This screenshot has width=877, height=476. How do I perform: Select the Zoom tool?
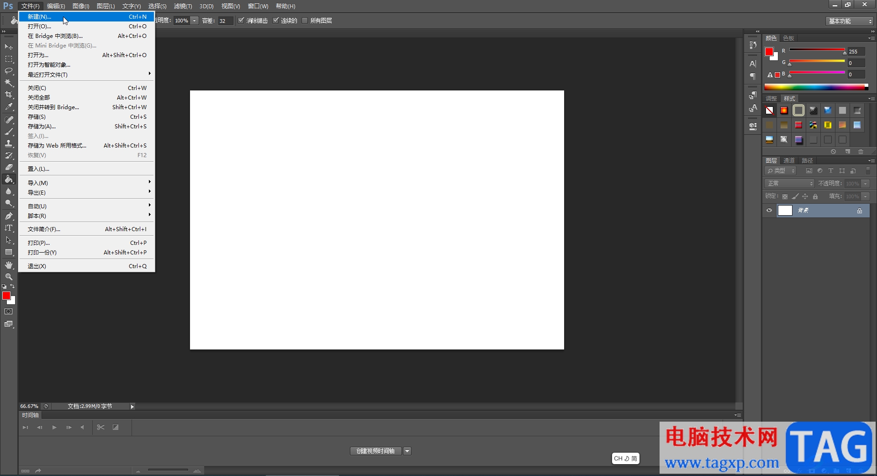point(9,277)
